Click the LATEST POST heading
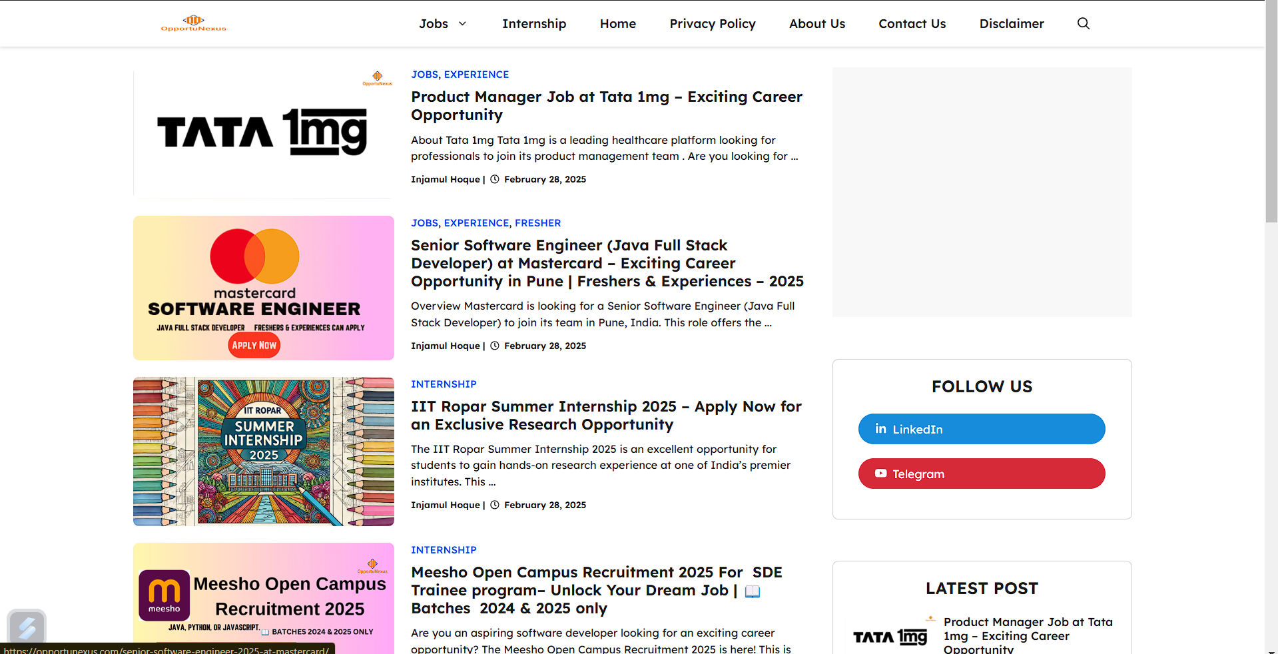This screenshot has height=654, width=1278. [x=982, y=588]
